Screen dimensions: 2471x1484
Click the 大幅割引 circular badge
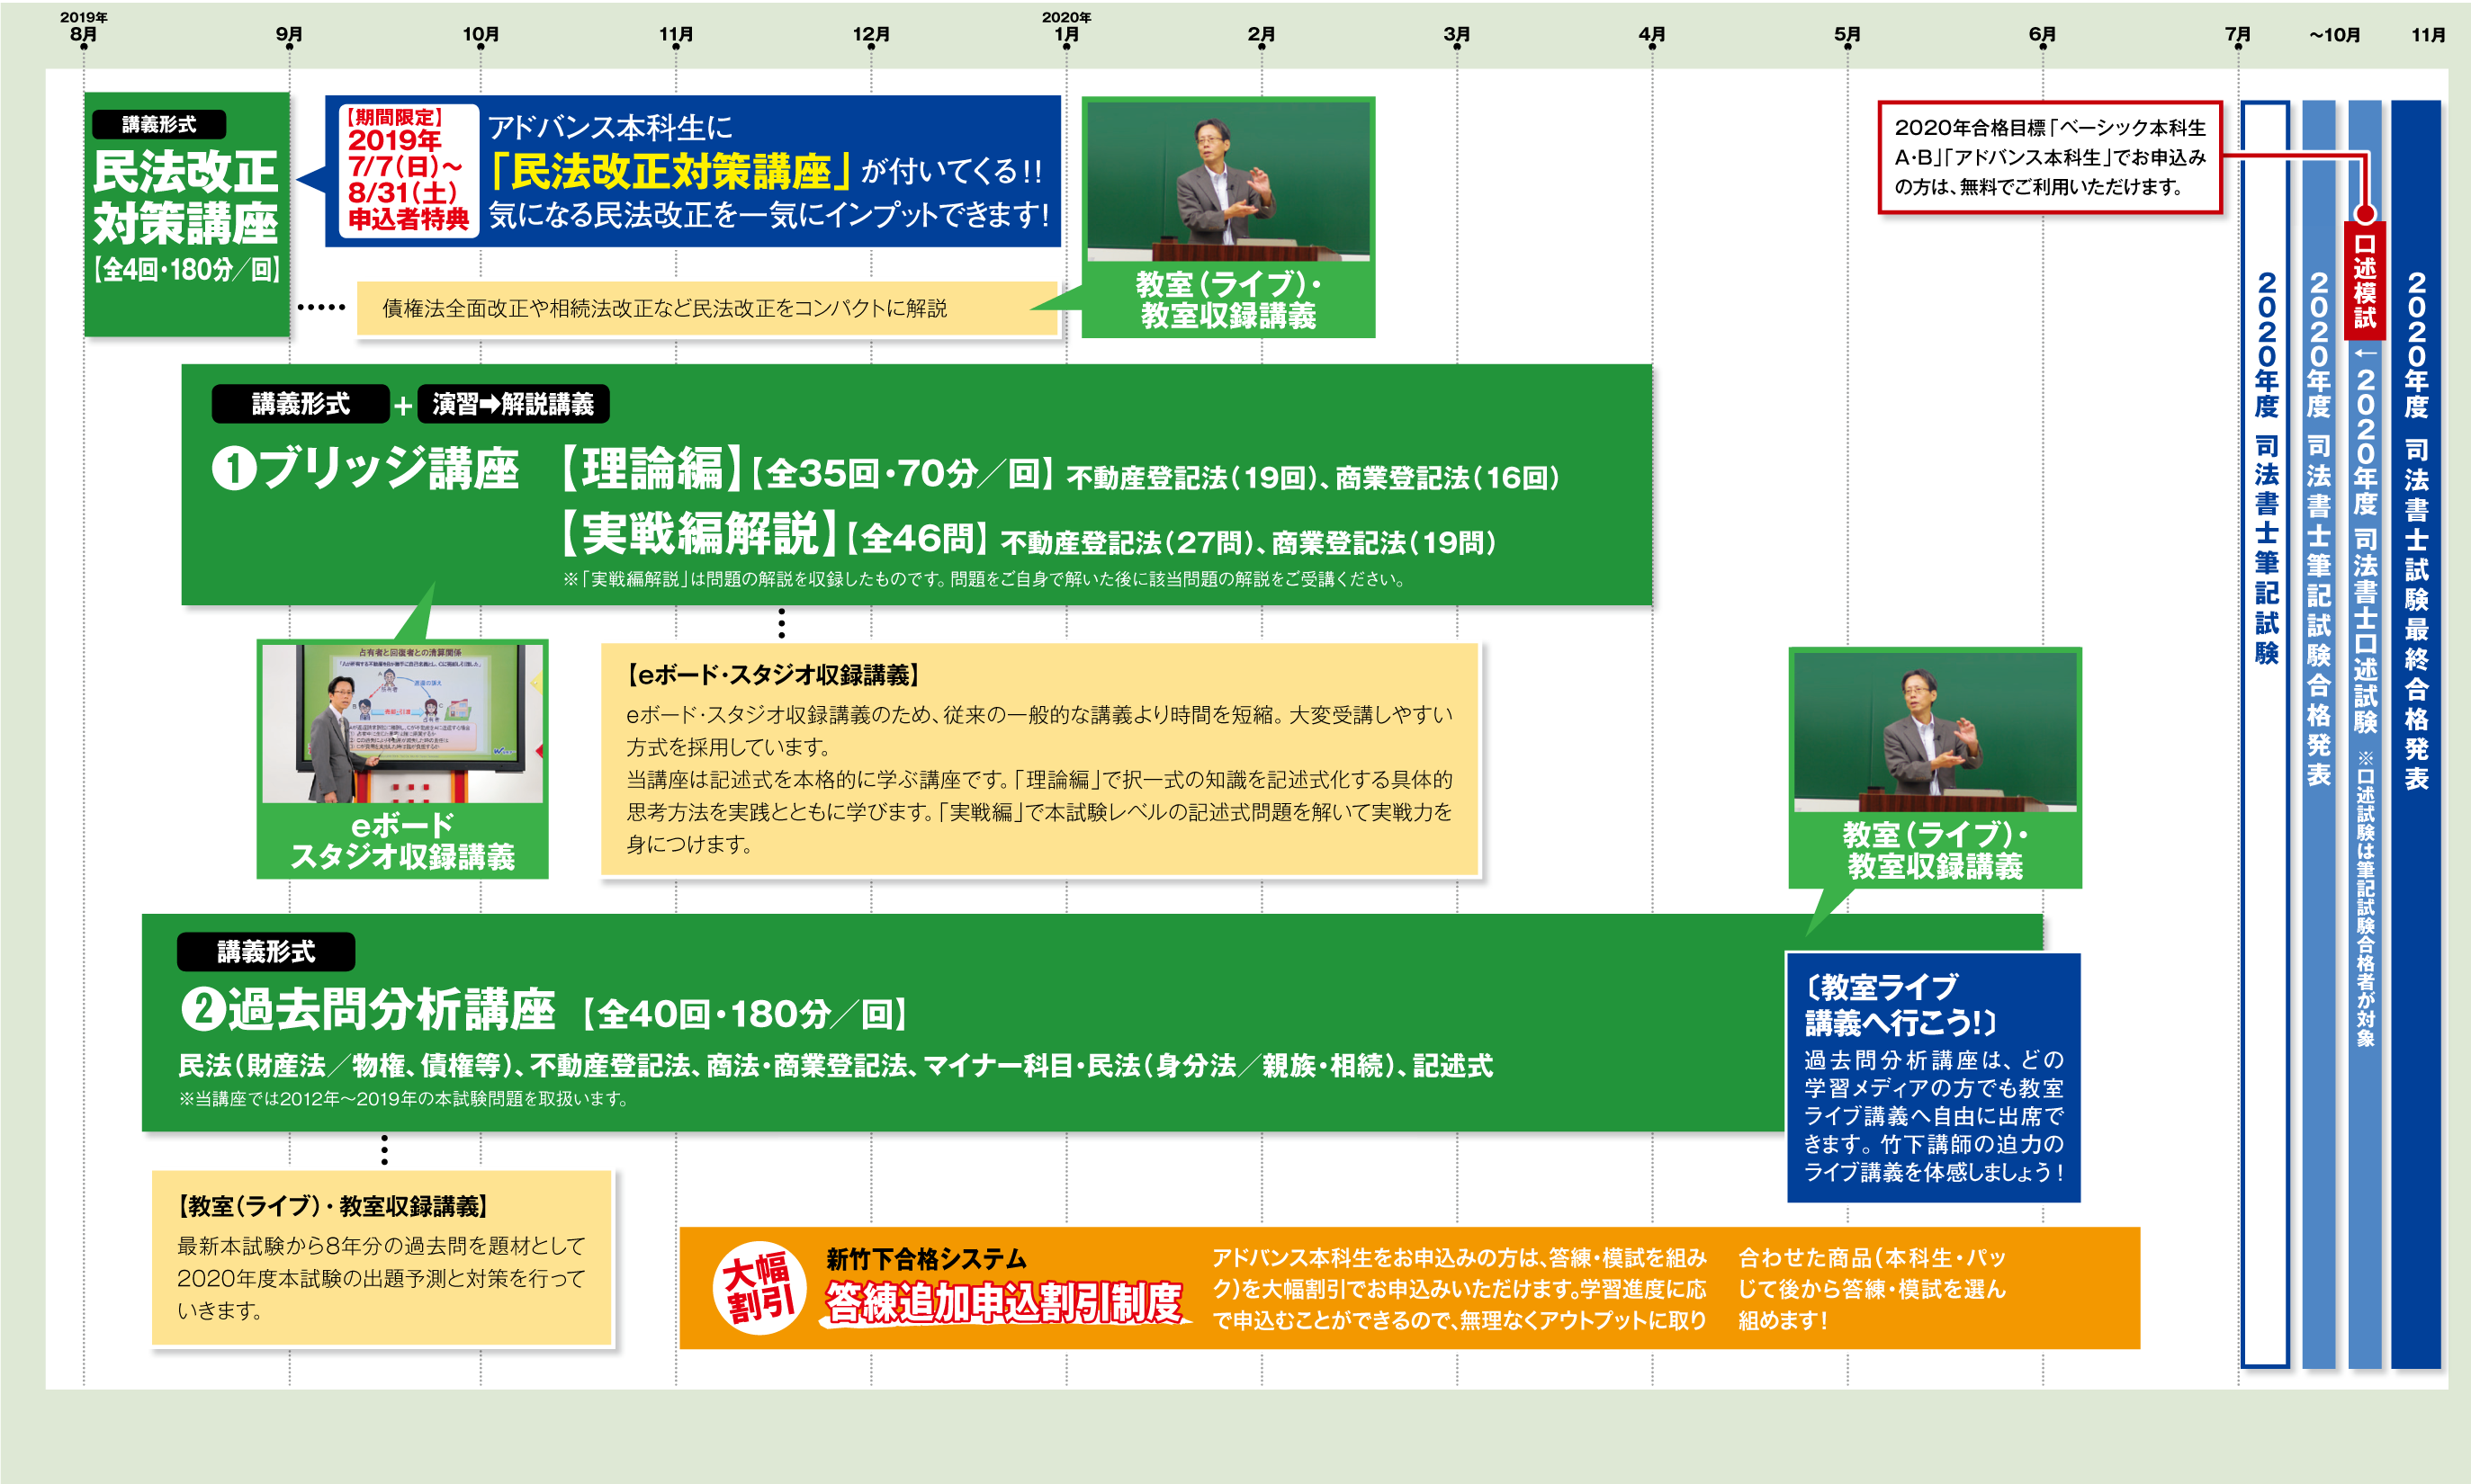759,1288
